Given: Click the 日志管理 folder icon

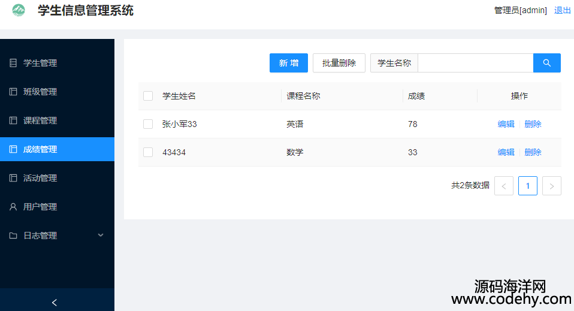Looking at the screenshot, I should pyautogui.click(x=13, y=235).
